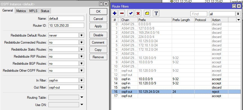
Task: Expand Redistribute Other OSPF Routes dropdown
Action: point(81,71)
